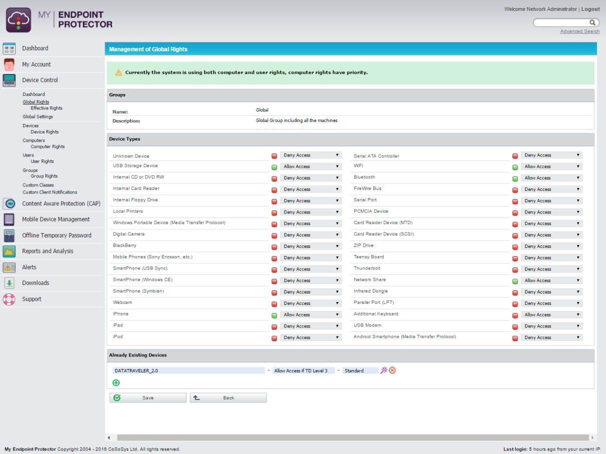Open the Android Smartphone access dropdown
The width and height of the screenshot is (606, 454).
[x=551, y=337]
